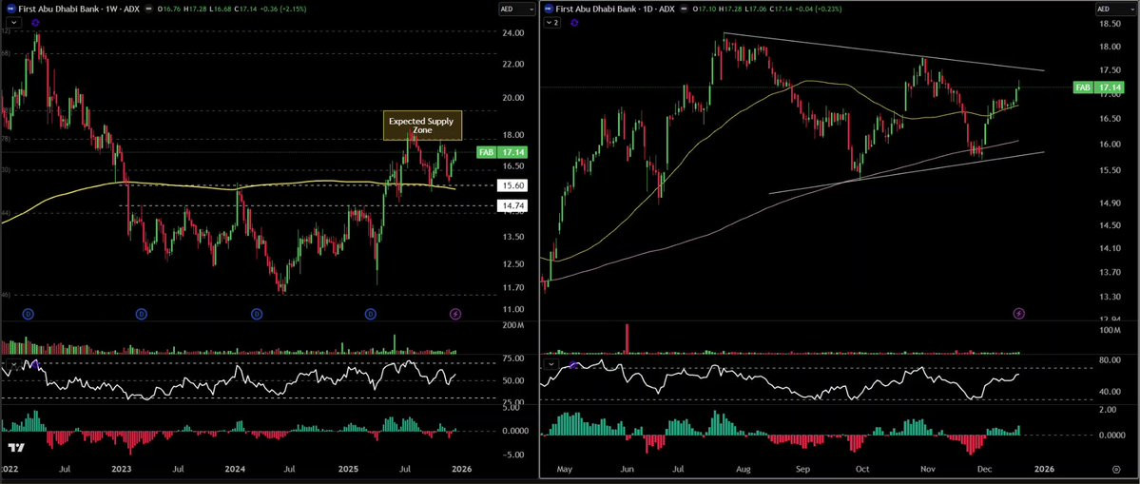Click market status icon beside 1W · ADX
The image size is (1140, 484).
[150, 9]
